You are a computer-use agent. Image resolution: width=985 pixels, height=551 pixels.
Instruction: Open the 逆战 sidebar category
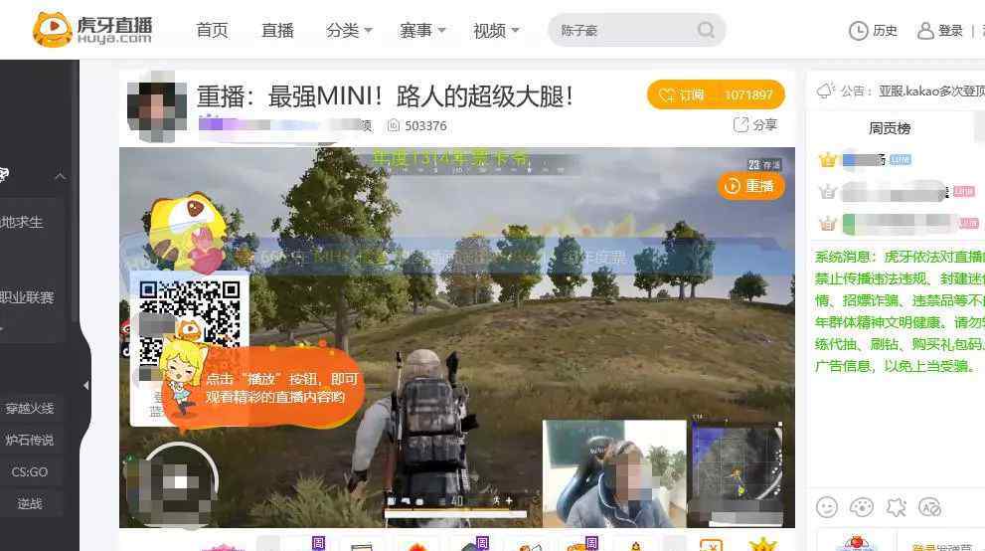click(30, 503)
